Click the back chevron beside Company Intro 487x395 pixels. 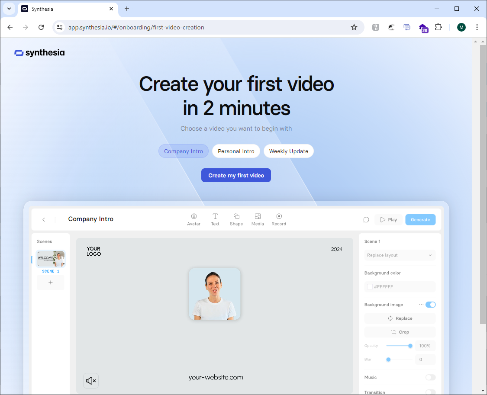click(x=44, y=220)
